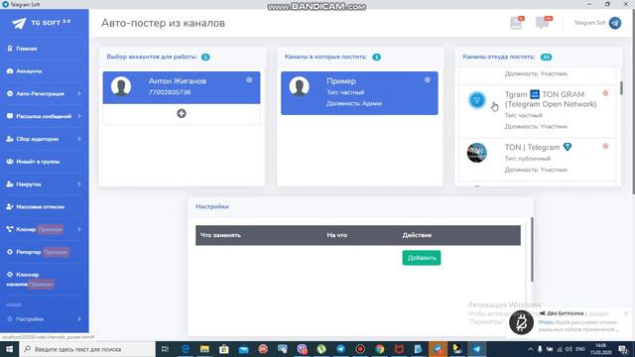Open the notifications icon in header
Image resolution: width=635 pixels, height=357 pixels.
point(516,23)
